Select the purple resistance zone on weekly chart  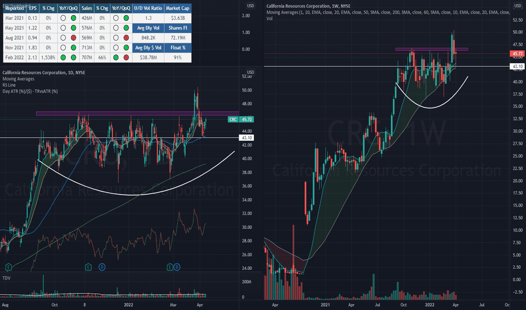pos(431,49)
